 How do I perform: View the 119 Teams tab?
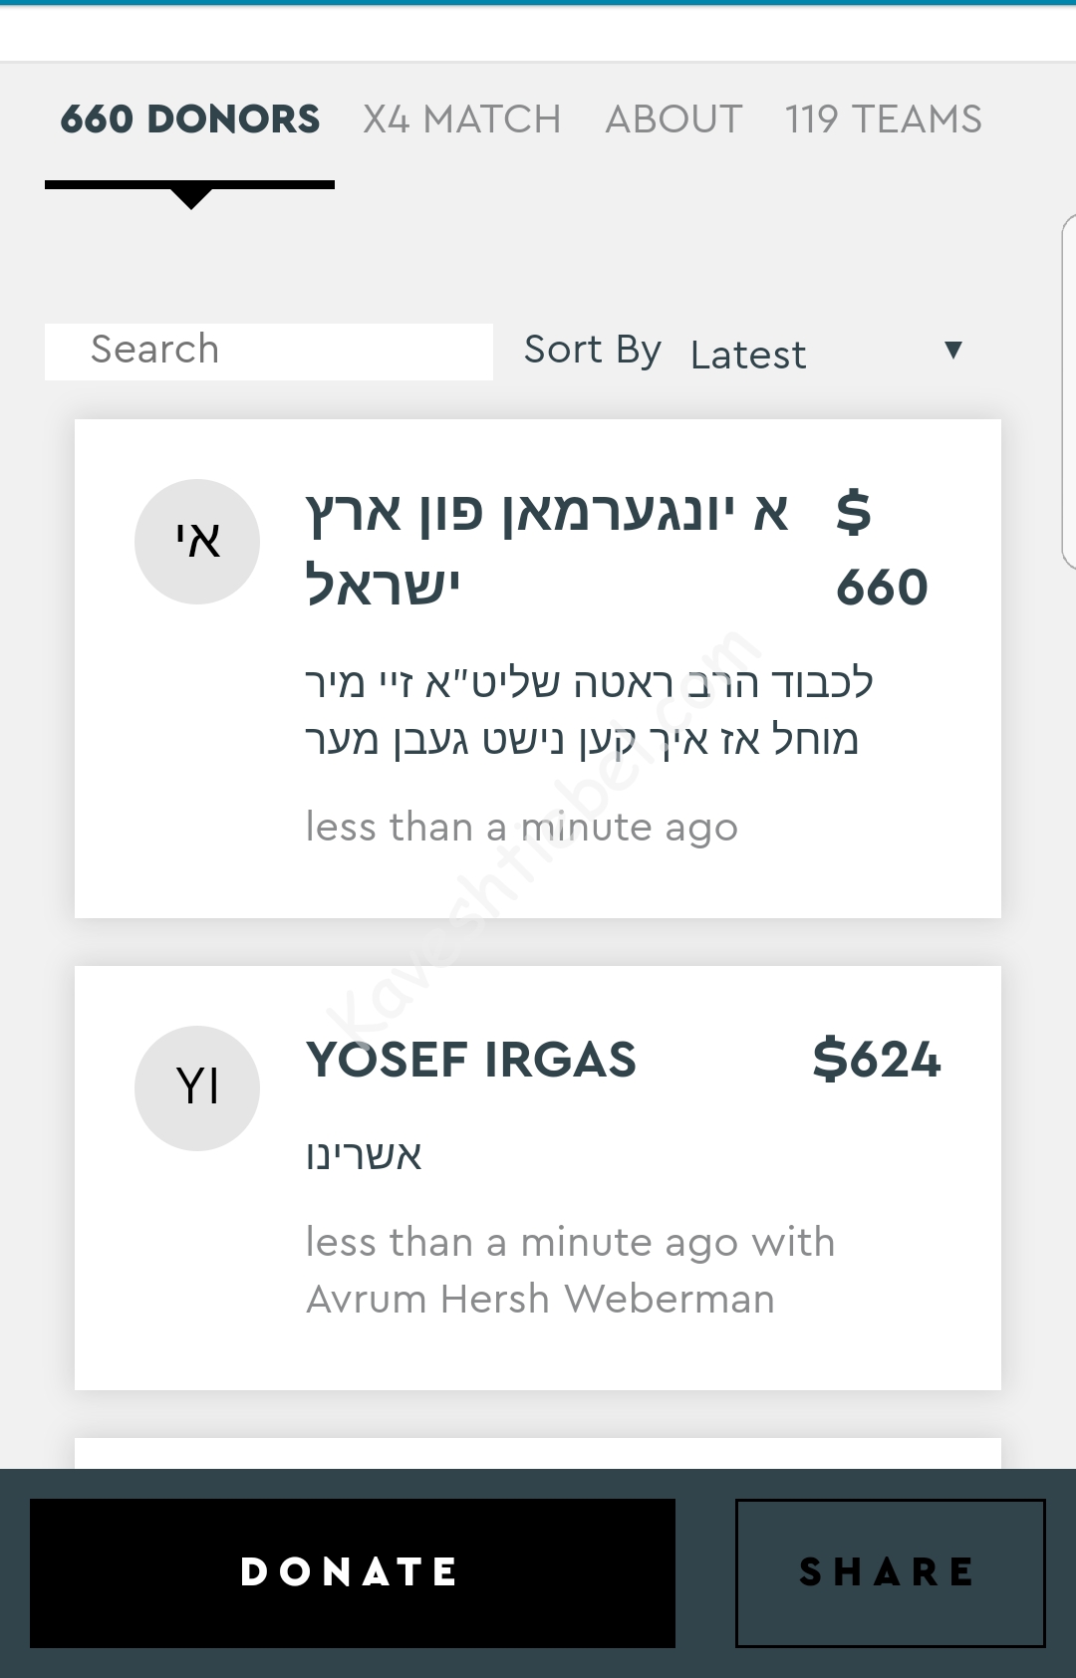pyautogui.click(x=883, y=120)
